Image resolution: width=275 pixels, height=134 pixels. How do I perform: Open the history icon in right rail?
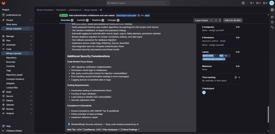272,22
